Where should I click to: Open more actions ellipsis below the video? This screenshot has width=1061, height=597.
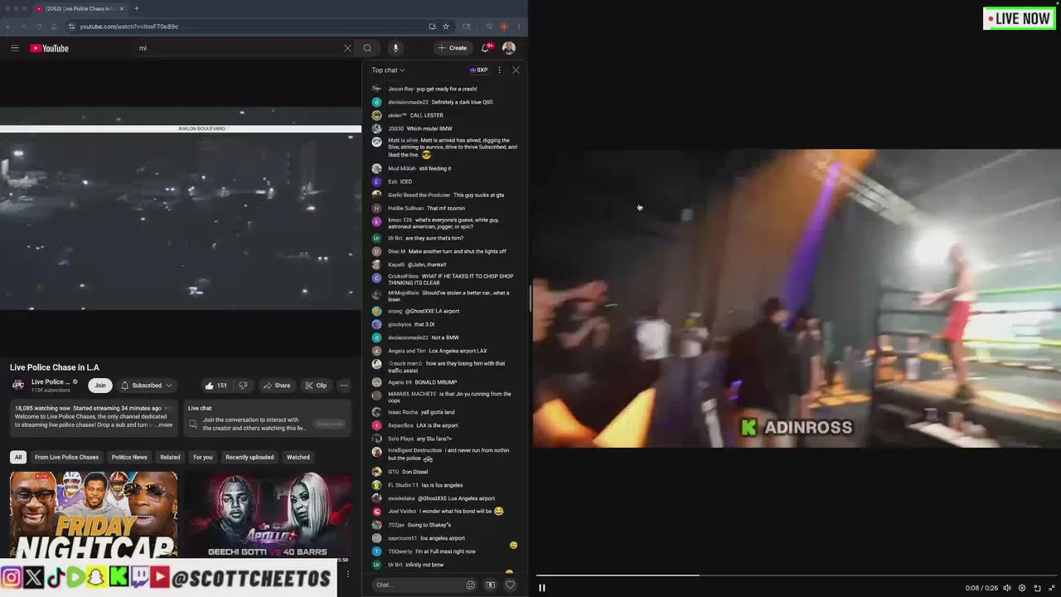[x=344, y=385]
